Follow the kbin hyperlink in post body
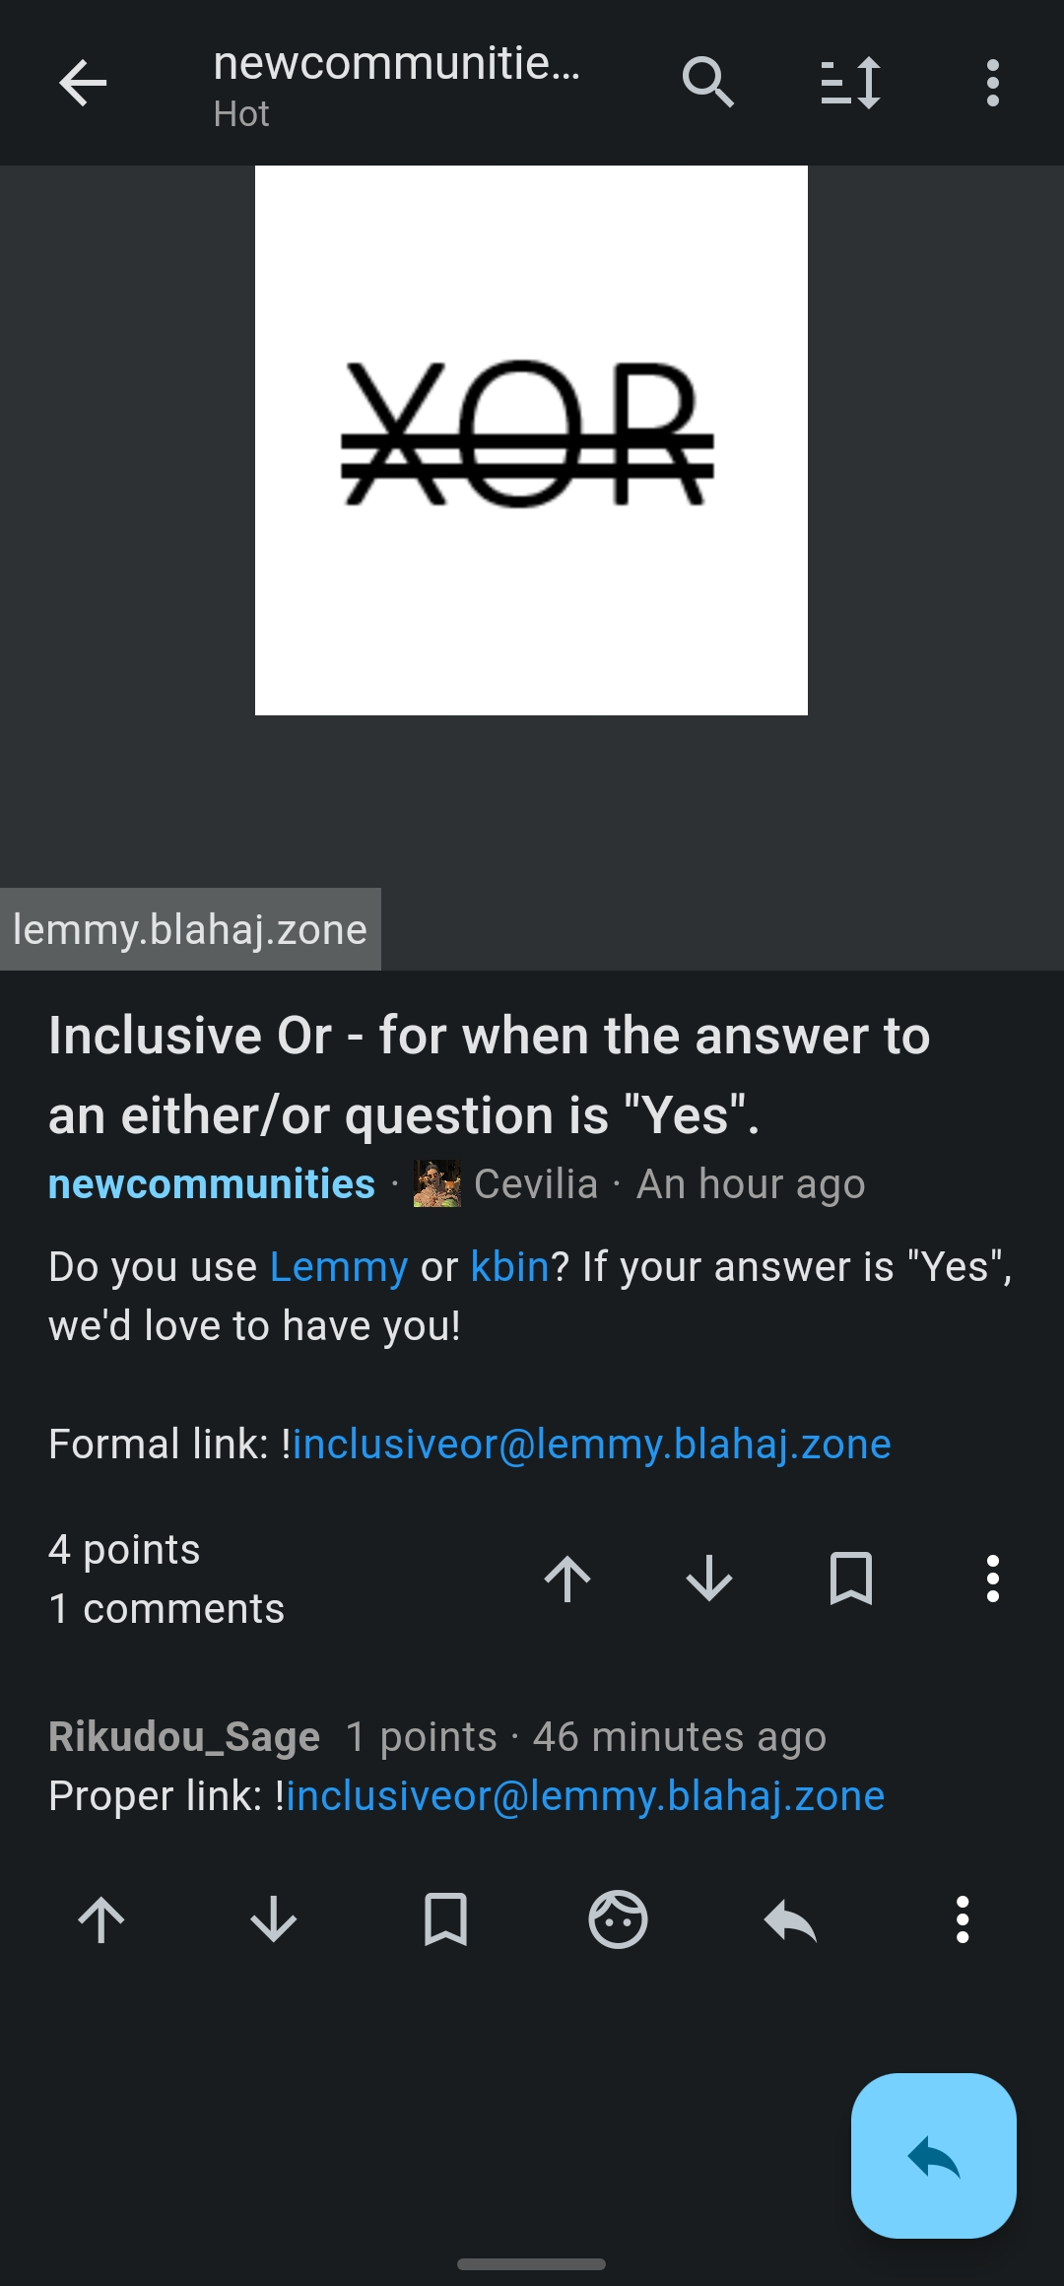Viewport: 1064px width, 2286px height. tap(509, 1267)
